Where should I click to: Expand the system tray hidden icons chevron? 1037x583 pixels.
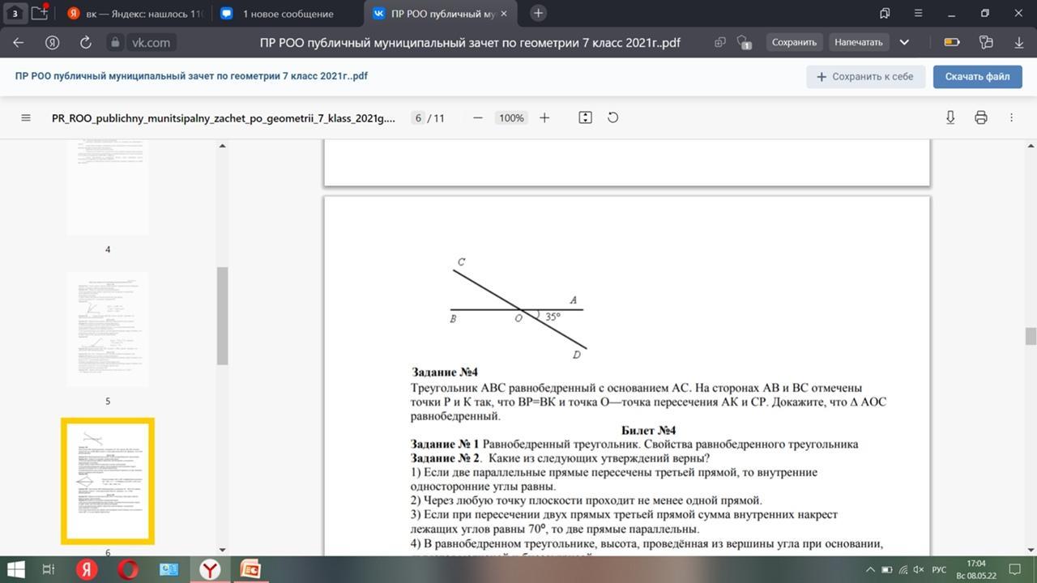click(x=871, y=570)
